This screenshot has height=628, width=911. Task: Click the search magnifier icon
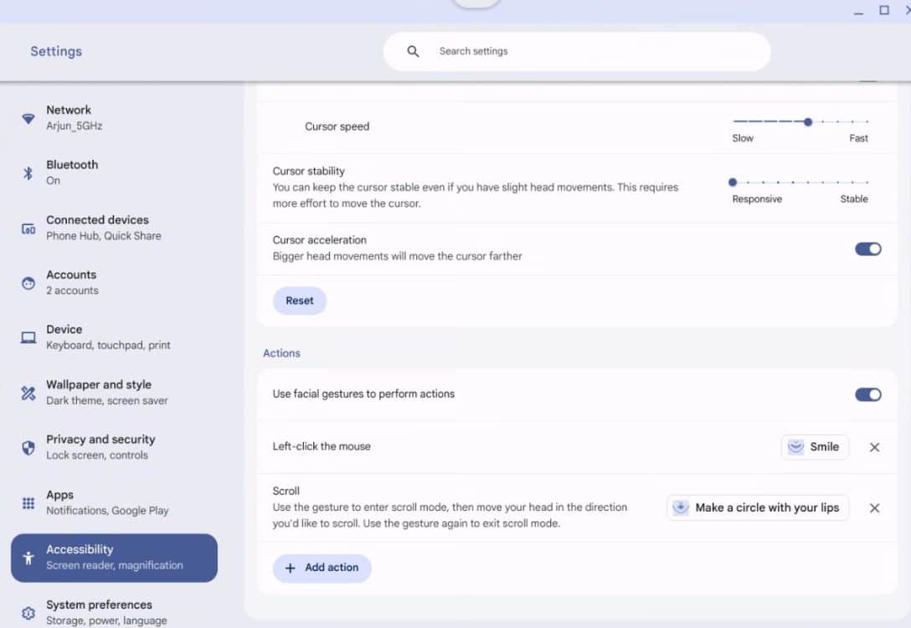coord(413,51)
